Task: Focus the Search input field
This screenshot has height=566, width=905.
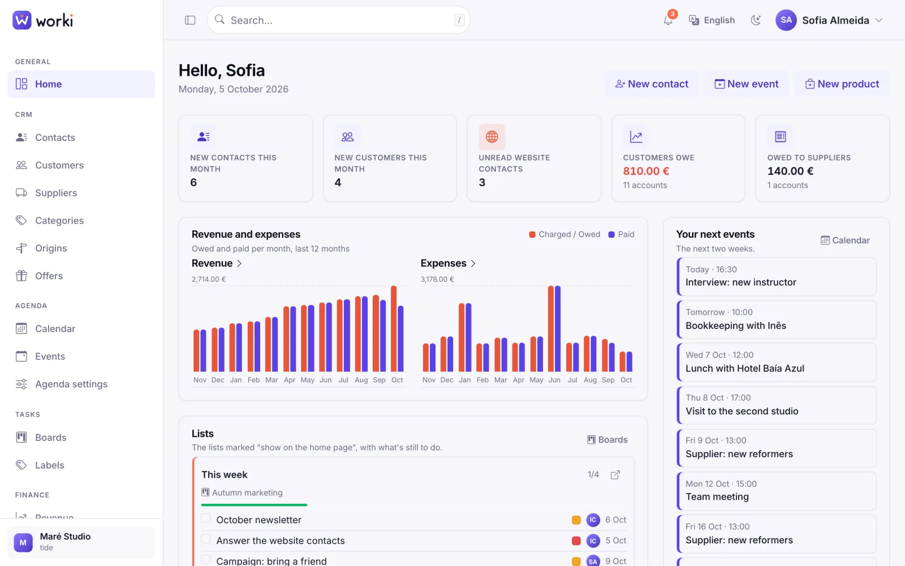Action: (x=338, y=20)
